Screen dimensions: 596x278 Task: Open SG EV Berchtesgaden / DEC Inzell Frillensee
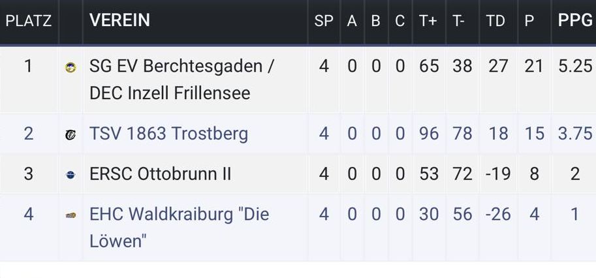point(181,80)
